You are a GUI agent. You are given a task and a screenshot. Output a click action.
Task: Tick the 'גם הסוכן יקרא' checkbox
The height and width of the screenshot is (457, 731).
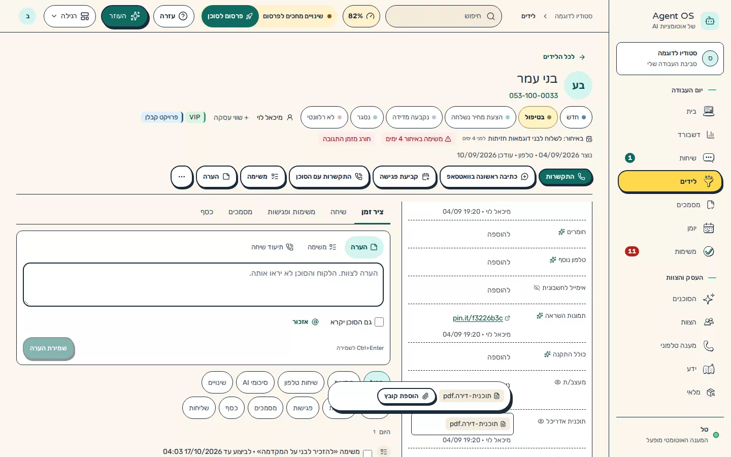click(x=379, y=322)
